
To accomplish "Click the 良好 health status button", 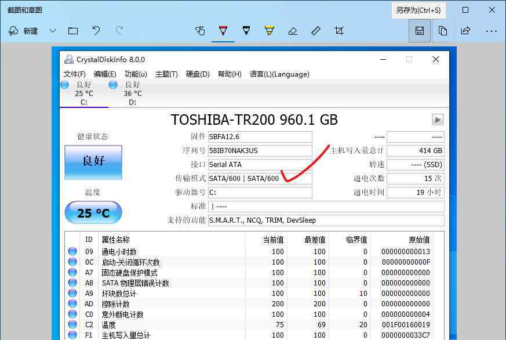I will coord(93,162).
